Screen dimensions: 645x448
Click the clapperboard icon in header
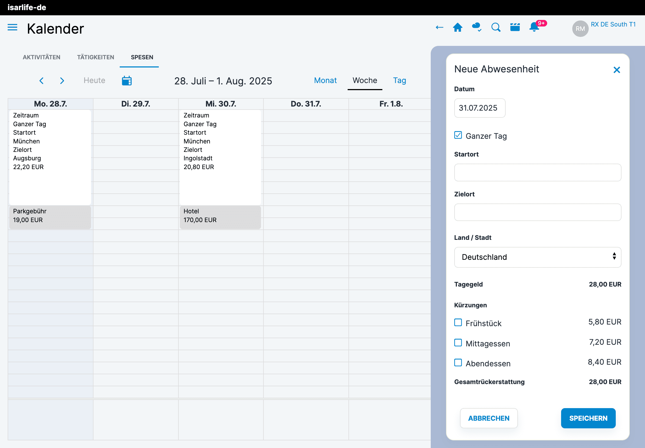point(515,28)
